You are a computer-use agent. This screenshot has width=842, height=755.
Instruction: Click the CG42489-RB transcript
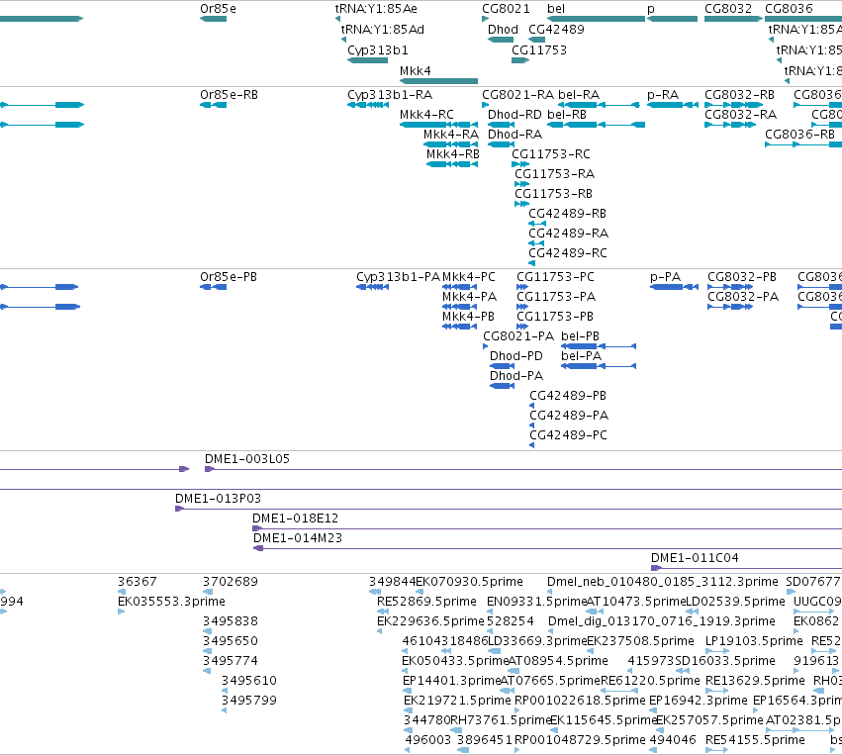click(x=537, y=224)
